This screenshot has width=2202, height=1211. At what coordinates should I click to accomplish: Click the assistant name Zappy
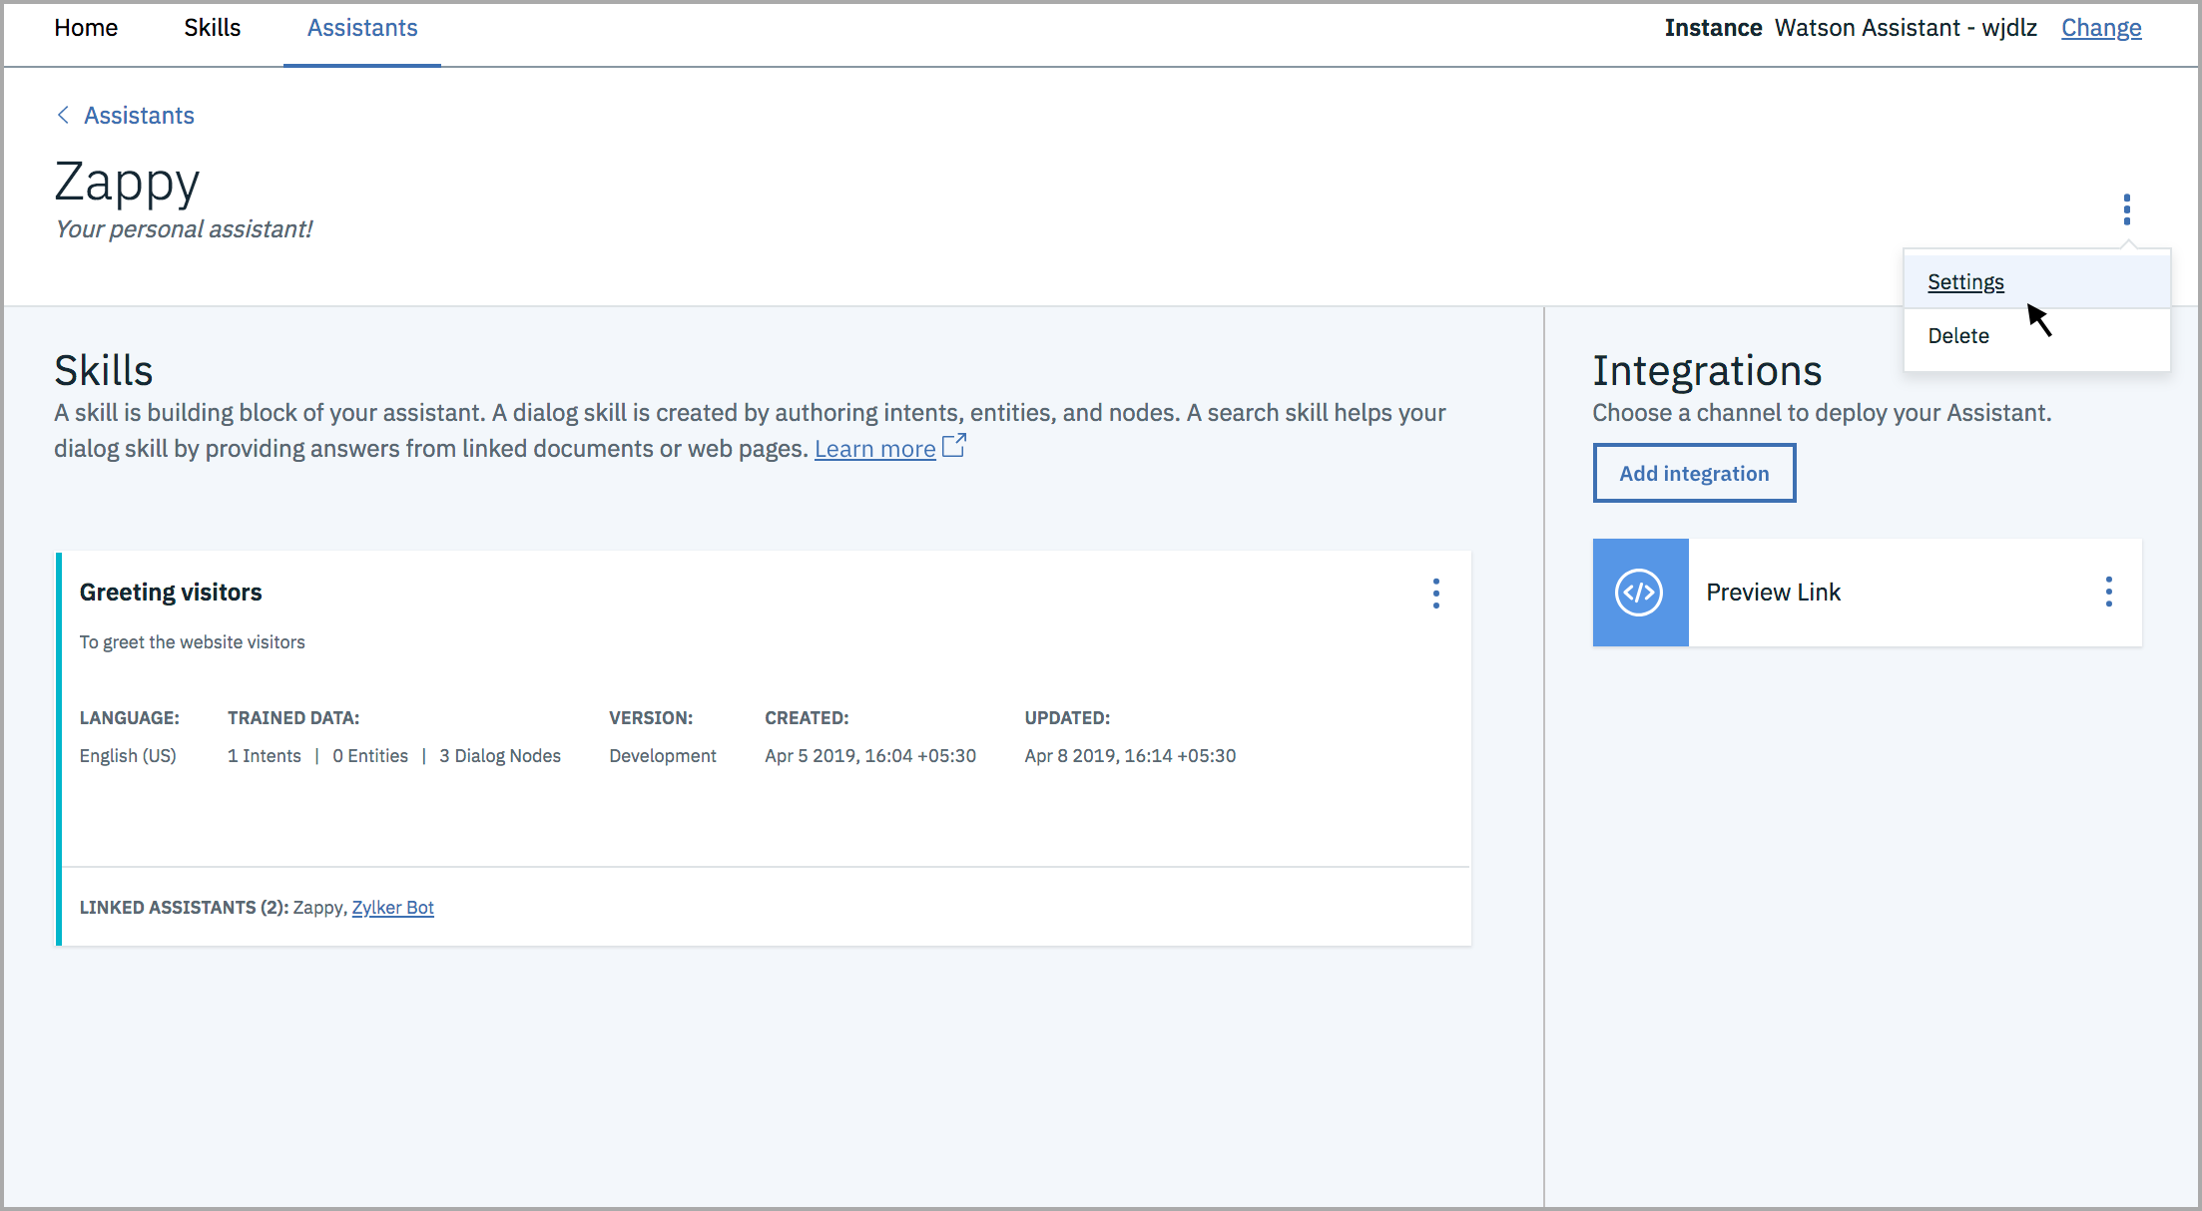coord(127,182)
